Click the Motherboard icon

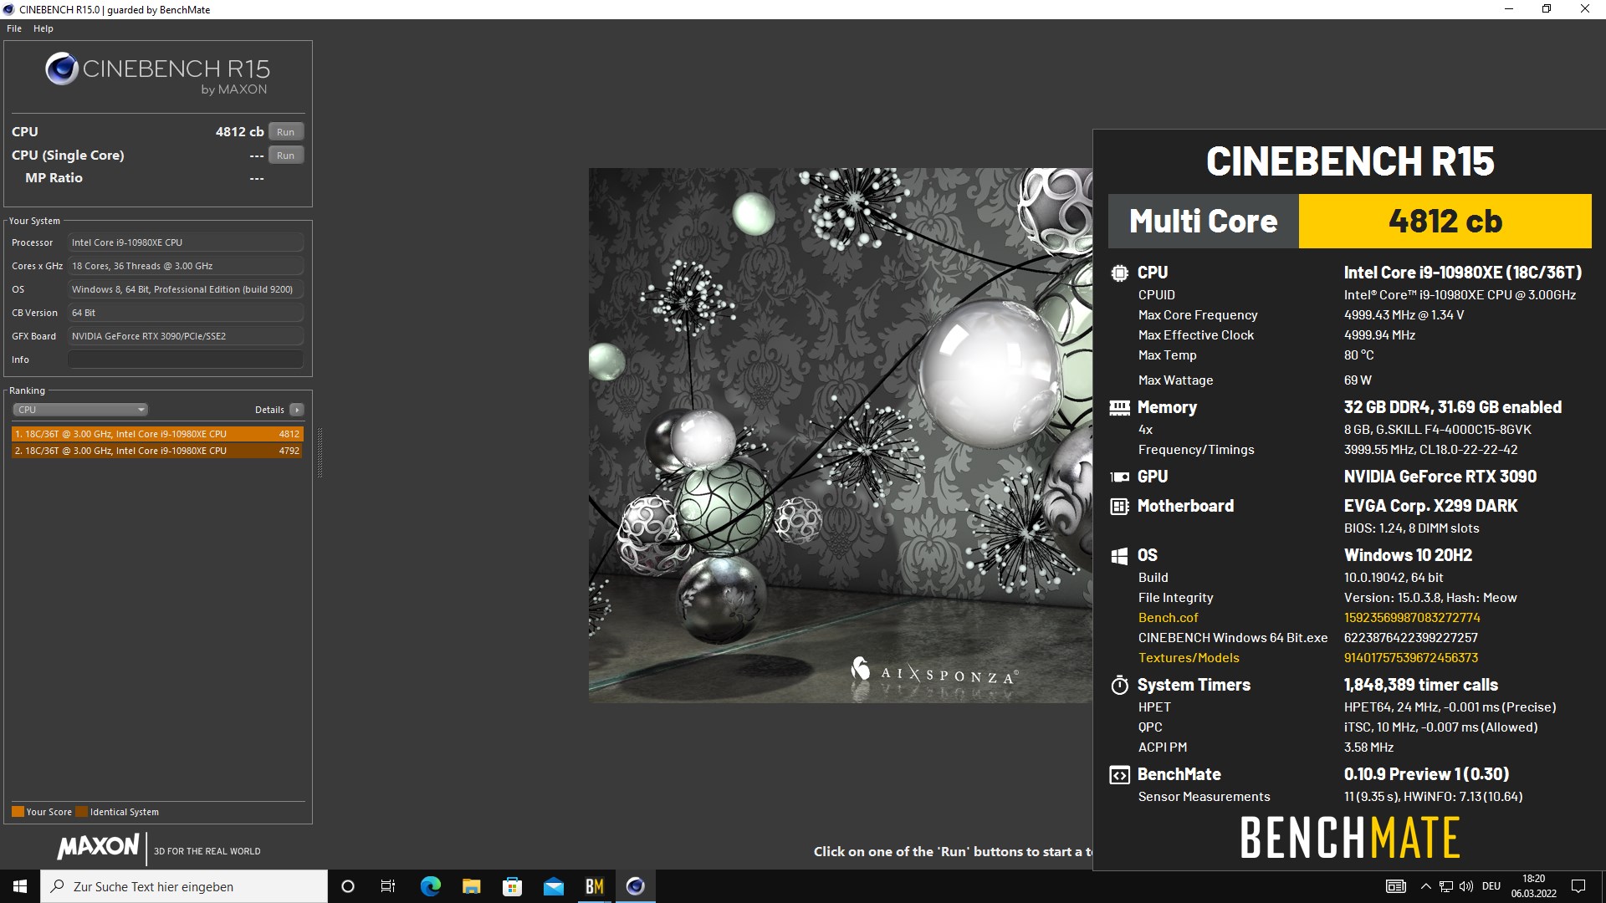1119,506
